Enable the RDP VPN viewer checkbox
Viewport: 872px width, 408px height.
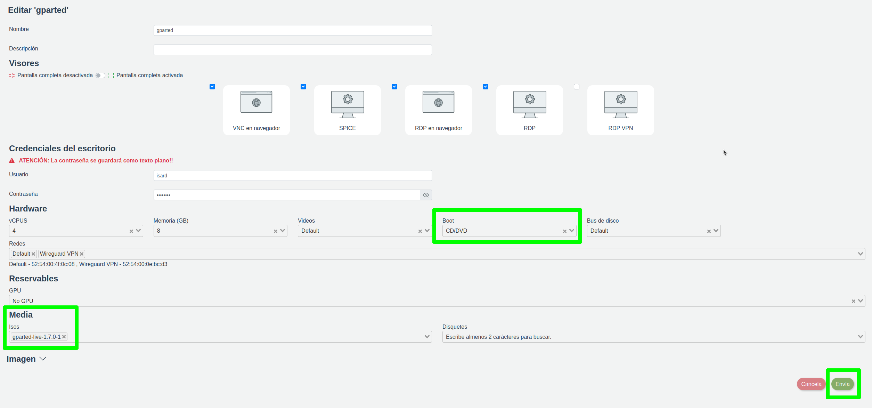click(x=577, y=87)
